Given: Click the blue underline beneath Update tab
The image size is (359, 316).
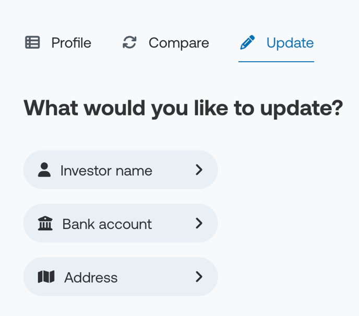Looking at the screenshot, I should [x=276, y=62].
